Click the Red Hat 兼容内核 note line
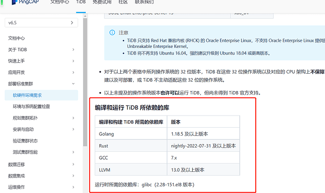Image resolution: width=325 pixels, height=193 pixels. coord(226,43)
